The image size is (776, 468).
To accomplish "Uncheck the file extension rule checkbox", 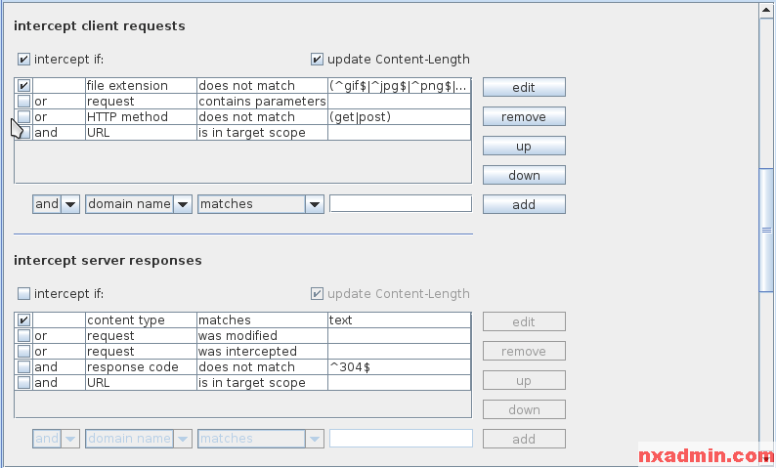I will click(24, 86).
